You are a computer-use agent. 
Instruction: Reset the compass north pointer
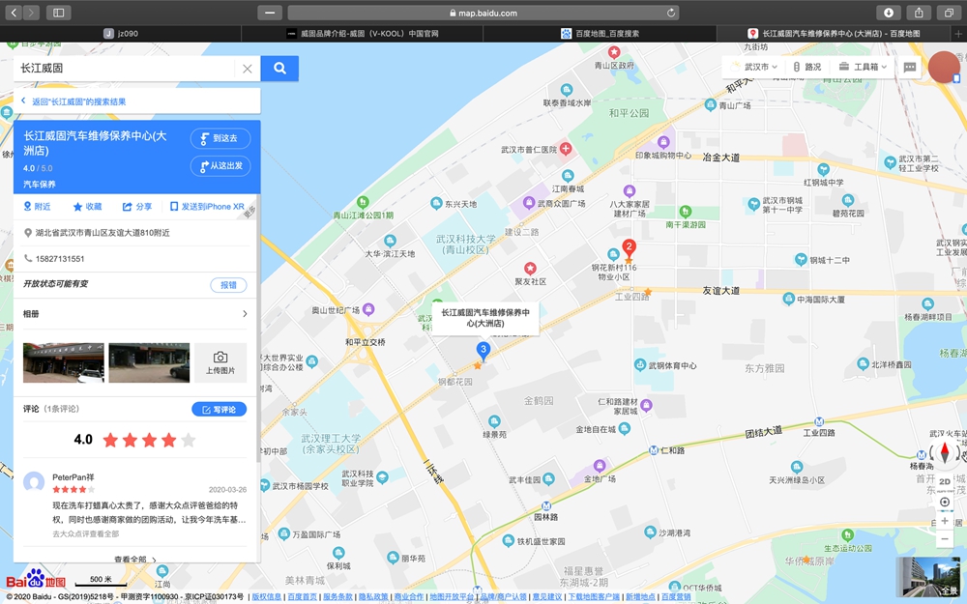945,452
